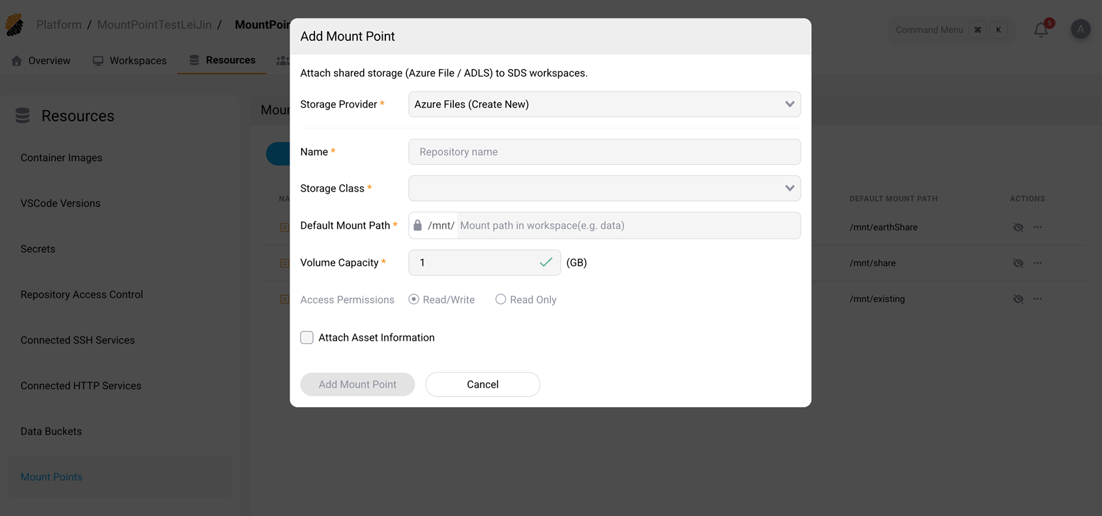Screen dimensions: 1102x516
Task: Click the Actions column header
Action: [1027, 199]
